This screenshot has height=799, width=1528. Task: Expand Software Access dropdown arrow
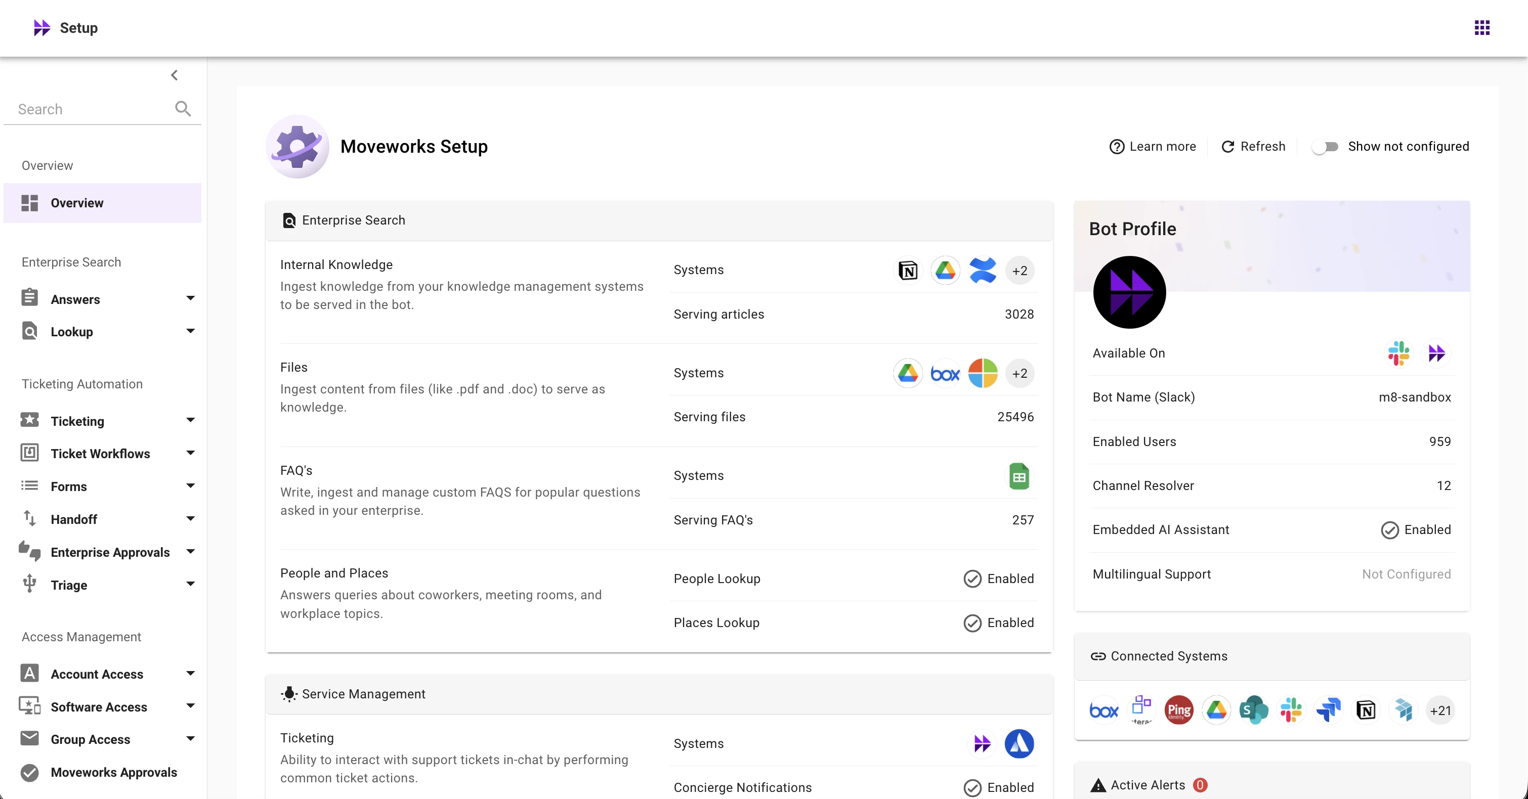[190, 706]
